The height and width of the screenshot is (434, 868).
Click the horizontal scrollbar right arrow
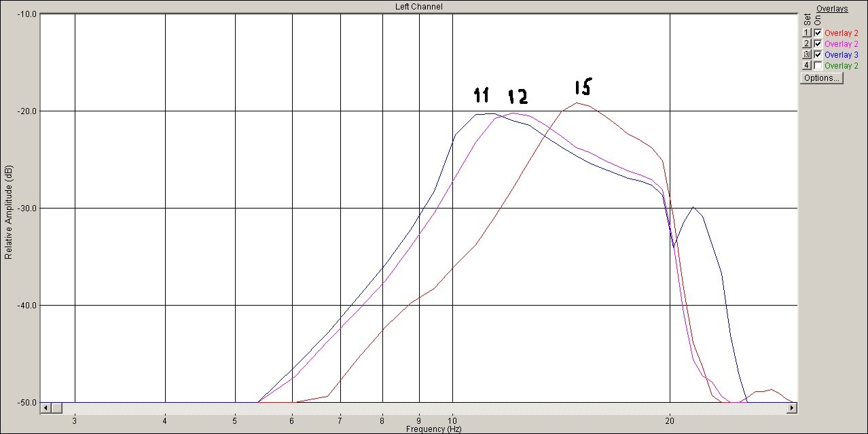pos(791,408)
